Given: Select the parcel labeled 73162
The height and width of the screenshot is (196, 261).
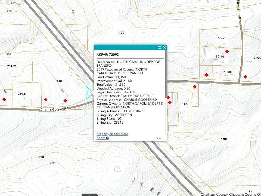Looking at the screenshot, I should click(x=11, y=66).
